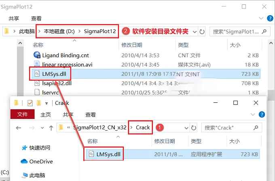Viewport: 275px width, 181px height.
Task: Navigate to SigmaPlot12_CN_x32 breadcrumb
Action: click(99, 127)
